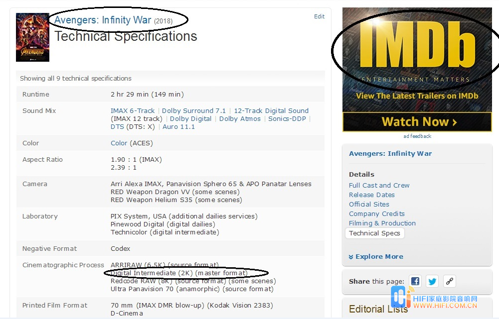Screen dimensions: 499x319
Task: Open Dolby Digital link
Action: click(190, 119)
